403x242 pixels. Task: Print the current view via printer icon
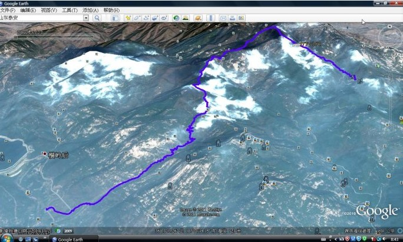(x=232, y=18)
